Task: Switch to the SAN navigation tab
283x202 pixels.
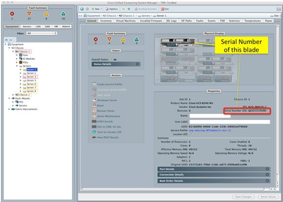Action: coord(47,27)
